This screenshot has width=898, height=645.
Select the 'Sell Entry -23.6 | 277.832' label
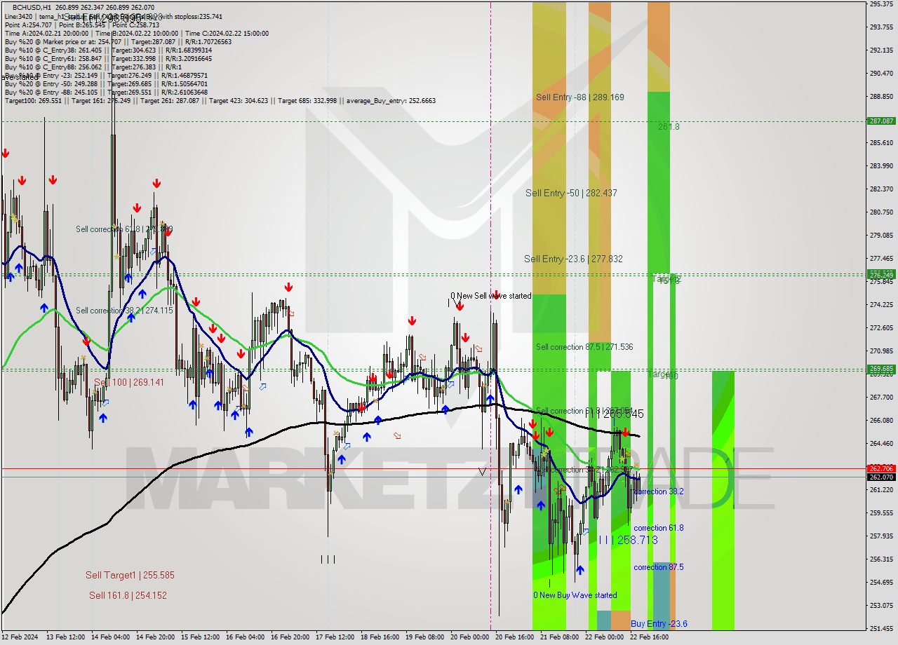[573, 259]
